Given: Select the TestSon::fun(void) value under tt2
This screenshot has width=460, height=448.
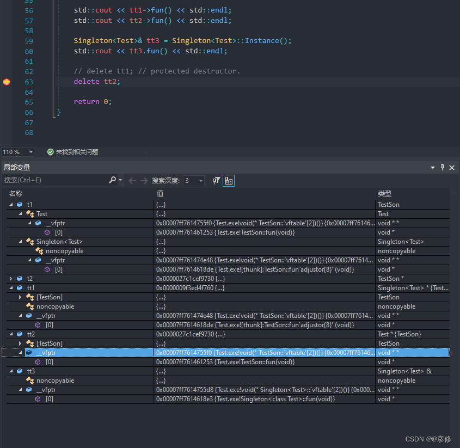Looking at the screenshot, I should [x=225, y=362].
